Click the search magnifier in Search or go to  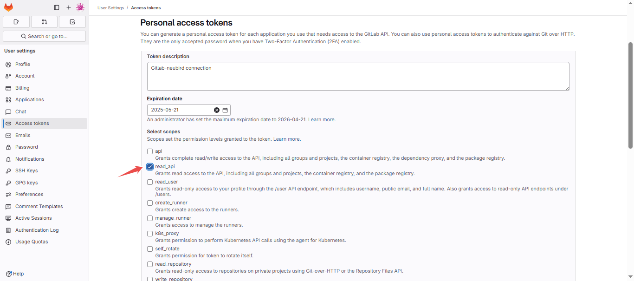coord(24,36)
